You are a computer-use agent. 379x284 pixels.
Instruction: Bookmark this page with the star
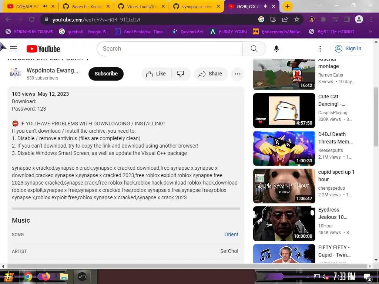pyautogui.click(x=296, y=20)
